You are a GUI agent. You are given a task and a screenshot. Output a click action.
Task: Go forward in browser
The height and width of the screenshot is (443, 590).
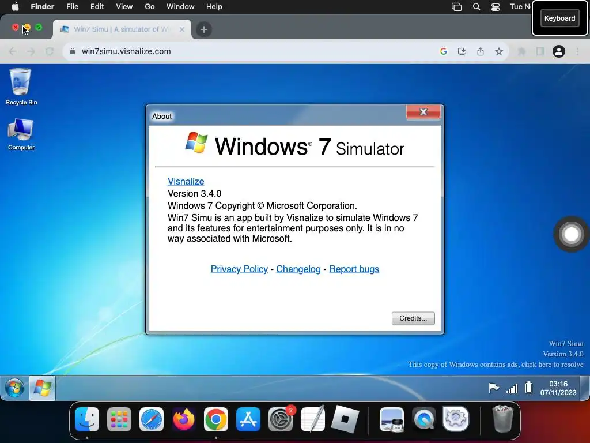point(31,51)
